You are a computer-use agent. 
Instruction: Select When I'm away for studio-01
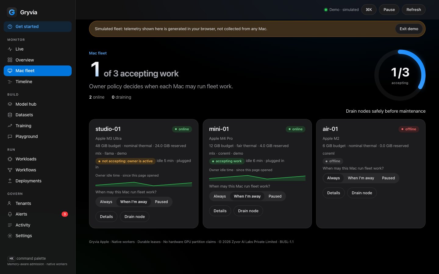point(134,202)
